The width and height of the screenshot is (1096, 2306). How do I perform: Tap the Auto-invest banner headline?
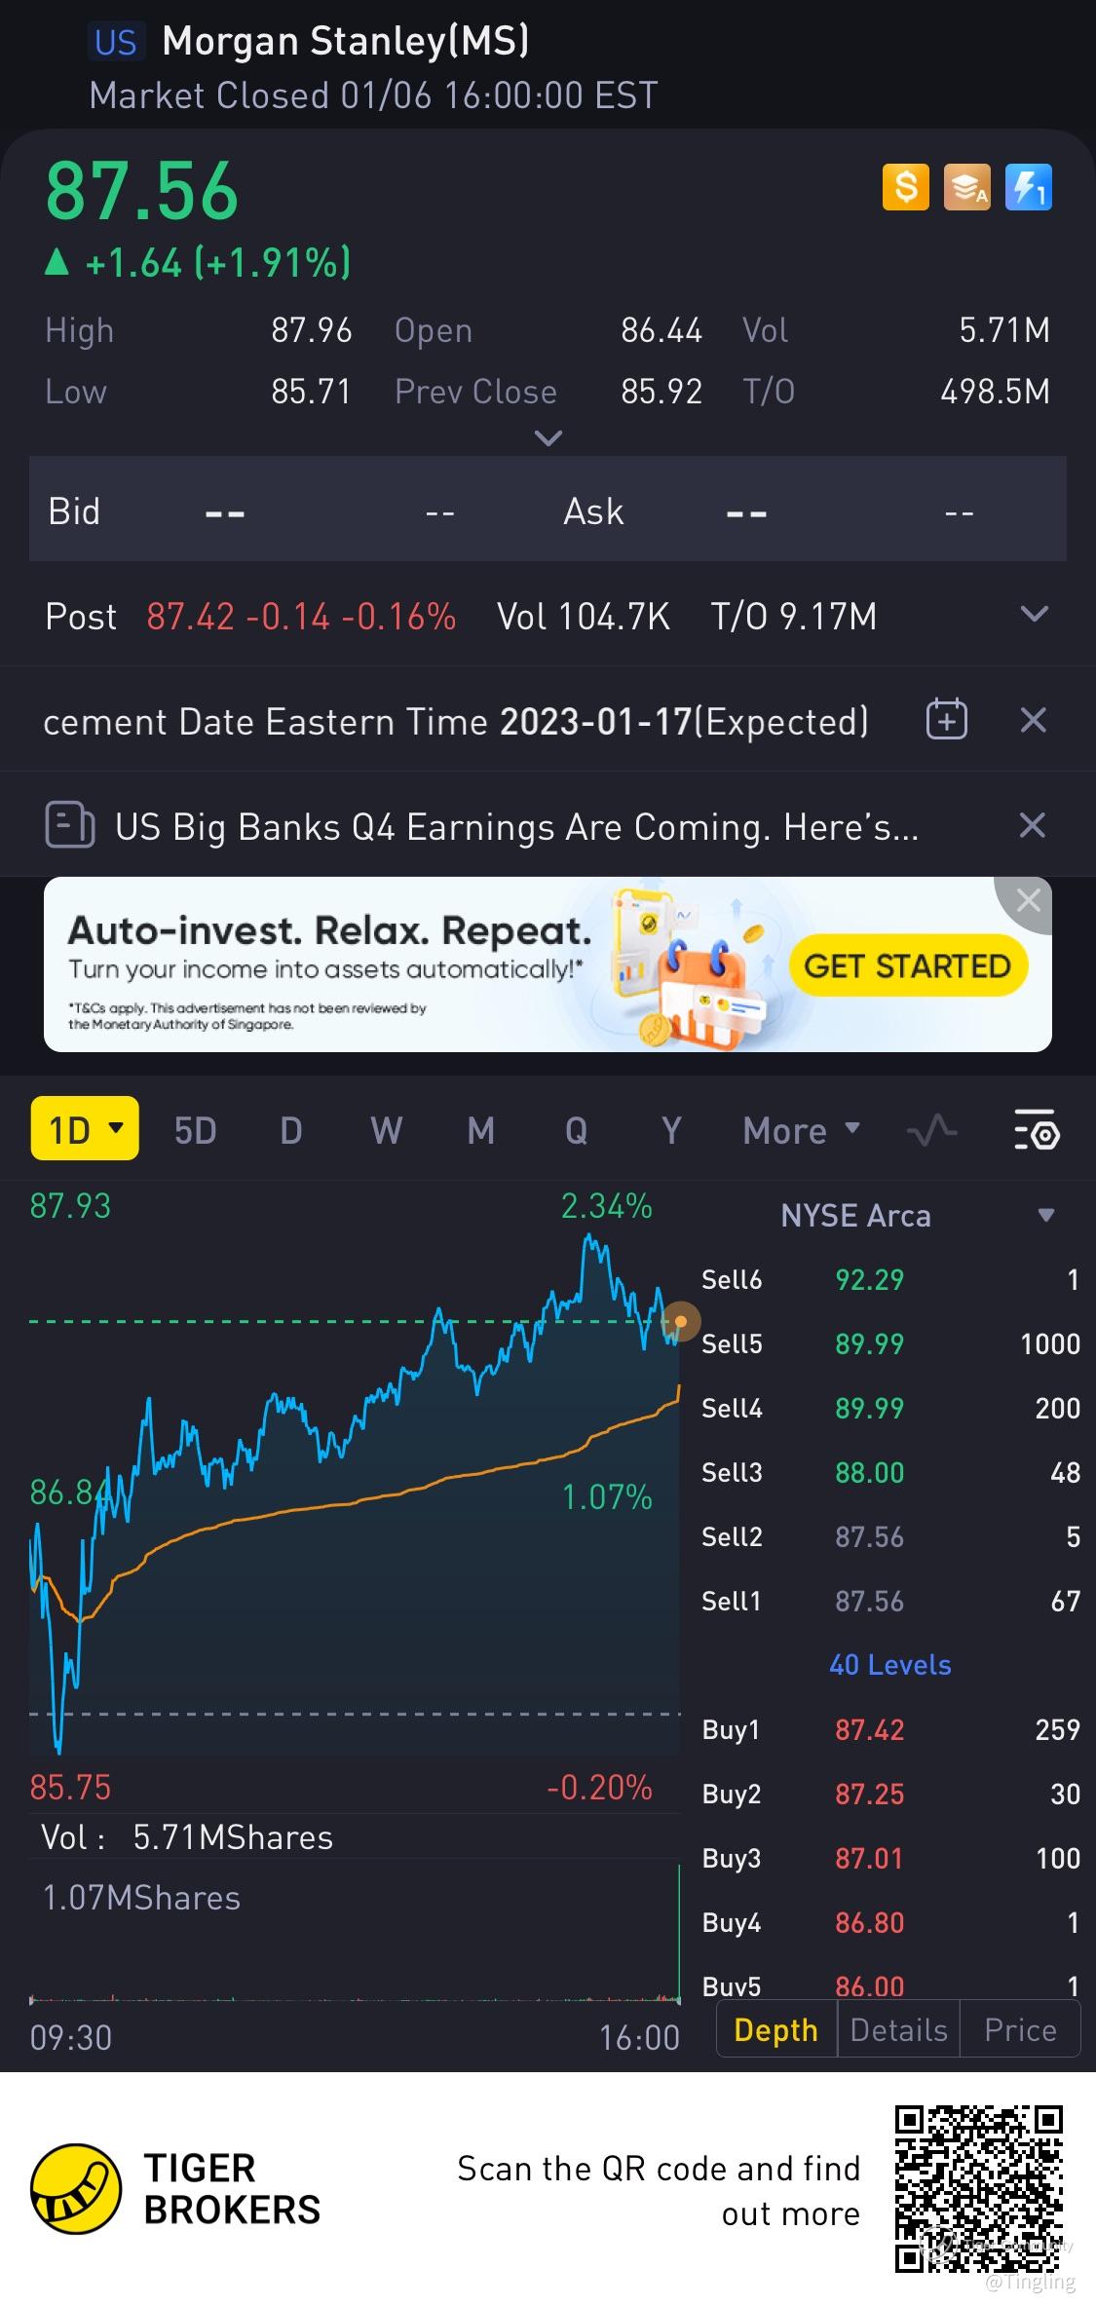pyautogui.click(x=329, y=930)
